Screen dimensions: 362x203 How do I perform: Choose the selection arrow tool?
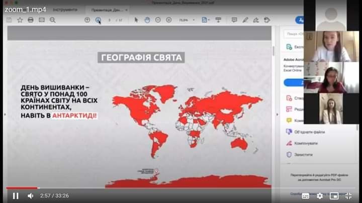(136, 20)
